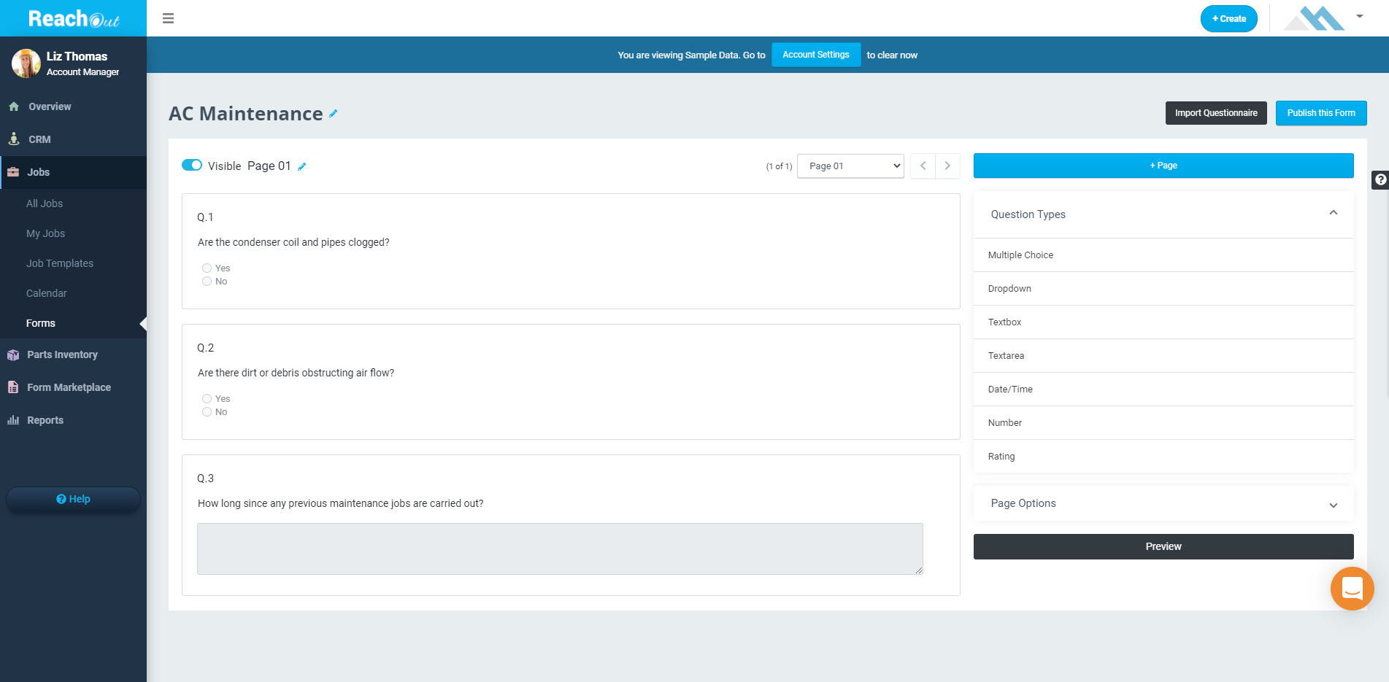Image resolution: width=1389 pixels, height=682 pixels.
Task: Click the pencil icon to rename AC Maintenance
Action: (334, 114)
